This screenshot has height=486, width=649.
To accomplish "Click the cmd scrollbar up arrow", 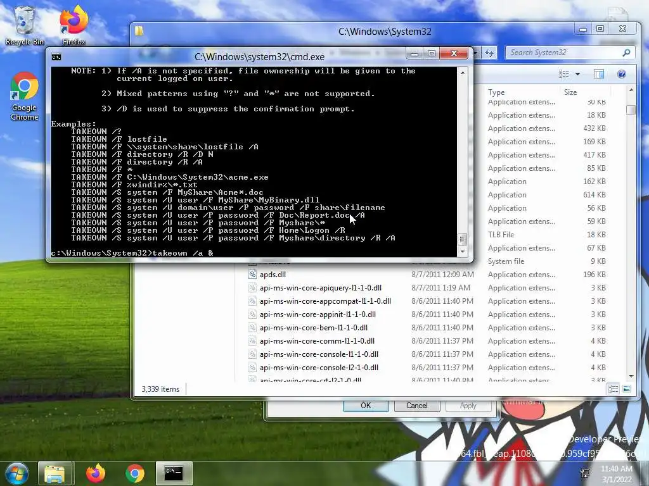I will point(463,72).
